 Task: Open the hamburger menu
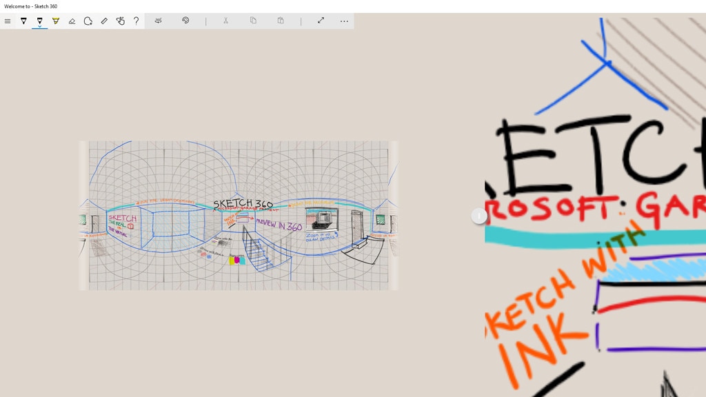point(8,21)
